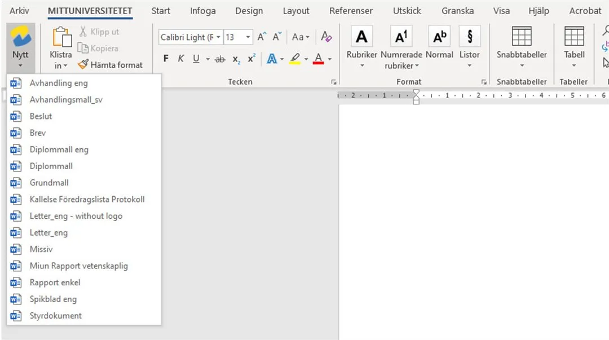This screenshot has height=340, width=609.
Task: Open the Rapport enkel template
Action: pos(55,282)
